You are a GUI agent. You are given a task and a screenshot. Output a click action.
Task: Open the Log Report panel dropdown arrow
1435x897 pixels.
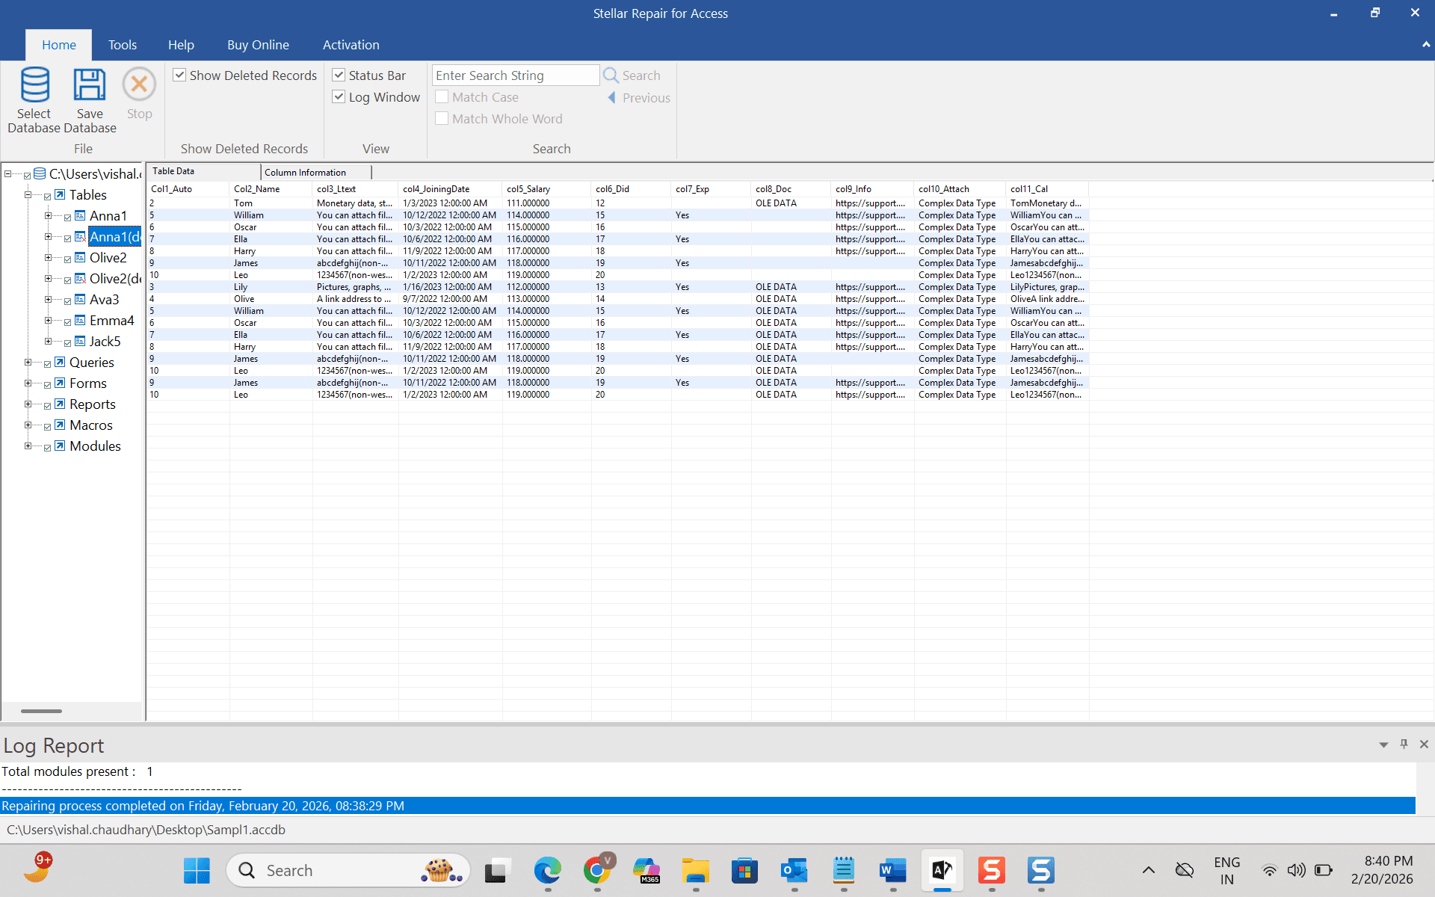(x=1383, y=745)
